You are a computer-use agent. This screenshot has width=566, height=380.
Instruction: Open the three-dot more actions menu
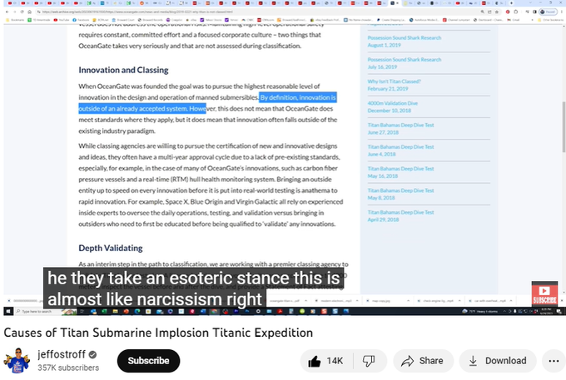point(554,361)
